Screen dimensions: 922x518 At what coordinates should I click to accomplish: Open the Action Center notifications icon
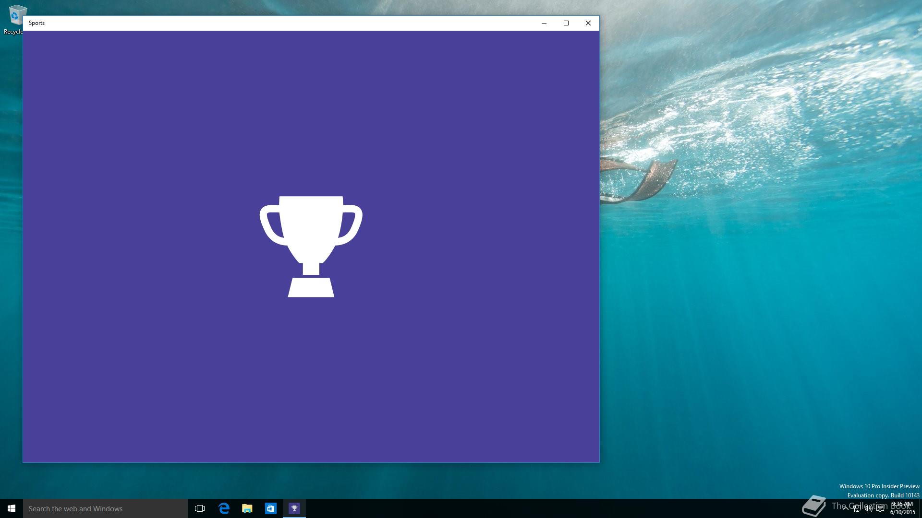point(880,508)
